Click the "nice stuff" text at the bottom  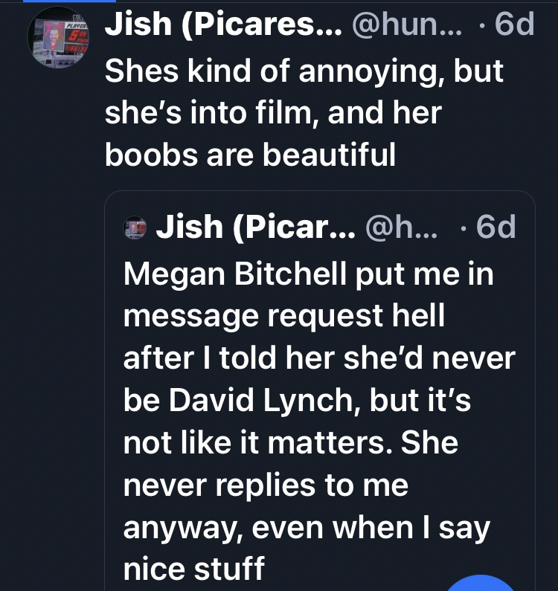[193, 569]
